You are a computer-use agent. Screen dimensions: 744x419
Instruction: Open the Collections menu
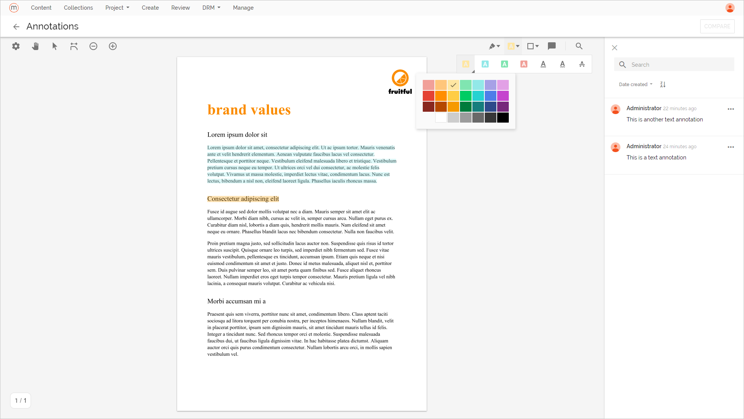78,8
